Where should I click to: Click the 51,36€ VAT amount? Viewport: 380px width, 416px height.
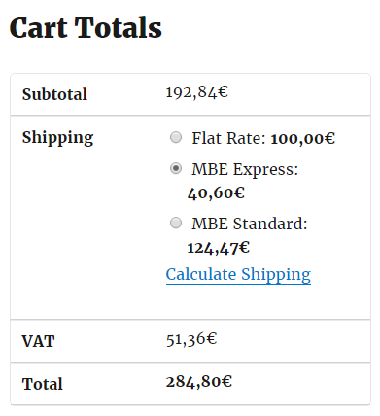[191, 339]
